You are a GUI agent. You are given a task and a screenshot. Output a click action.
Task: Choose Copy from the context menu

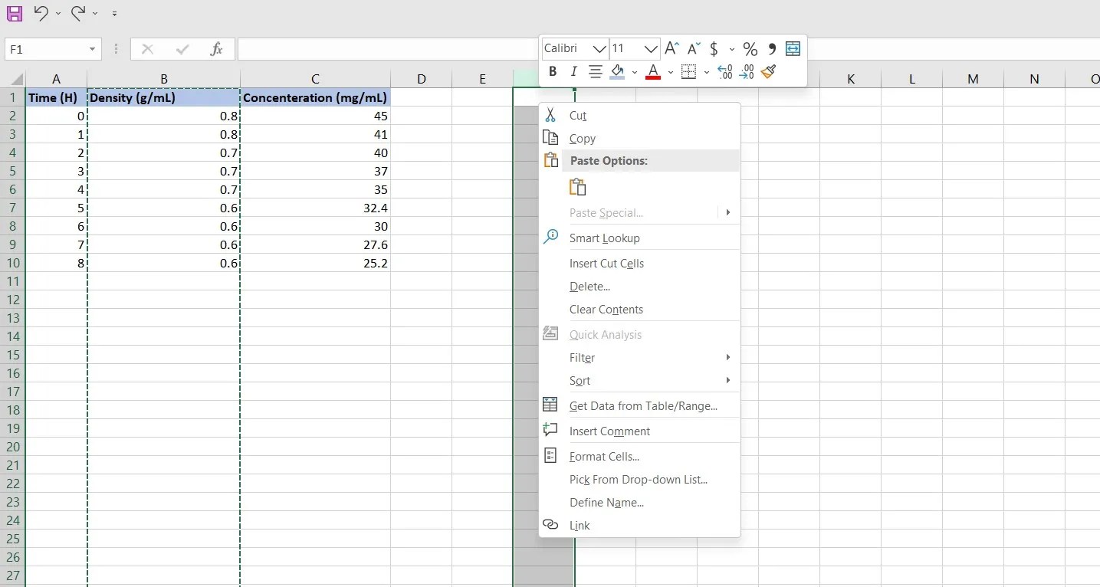tap(582, 139)
